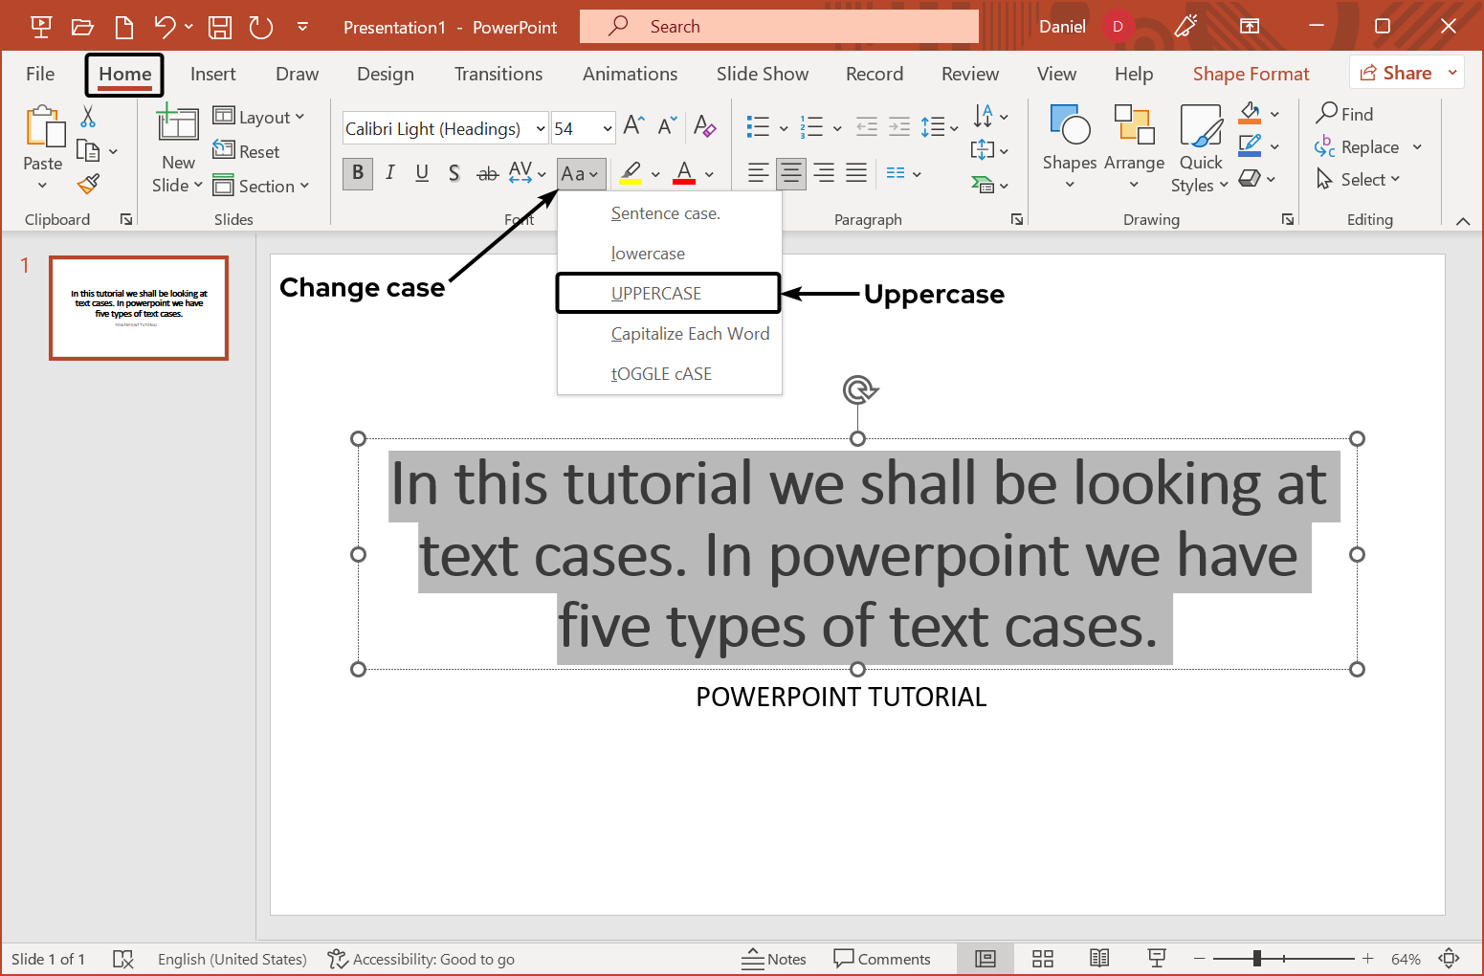This screenshot has width=1484, height=976.
Task: Click the Share button
Action: coord(1396,73)
